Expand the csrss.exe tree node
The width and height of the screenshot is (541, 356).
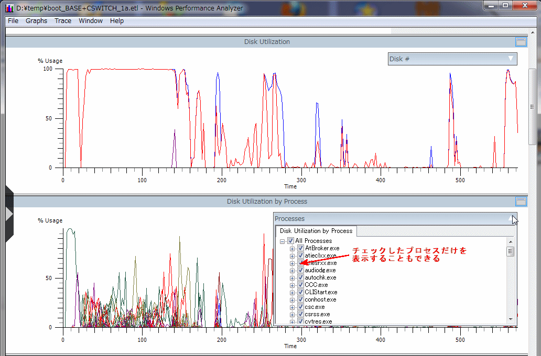(x=293, y=314)
